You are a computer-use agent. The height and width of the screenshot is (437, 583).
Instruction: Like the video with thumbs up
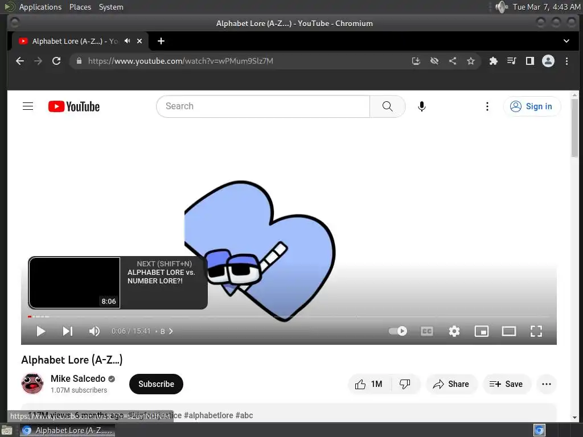tap(369, 384)
